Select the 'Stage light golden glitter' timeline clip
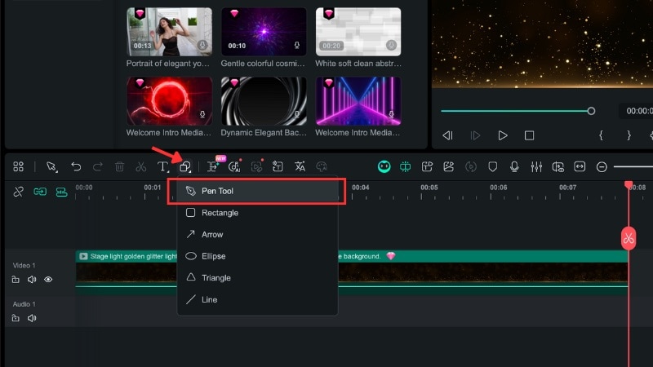653x367 pixels. 352,272
